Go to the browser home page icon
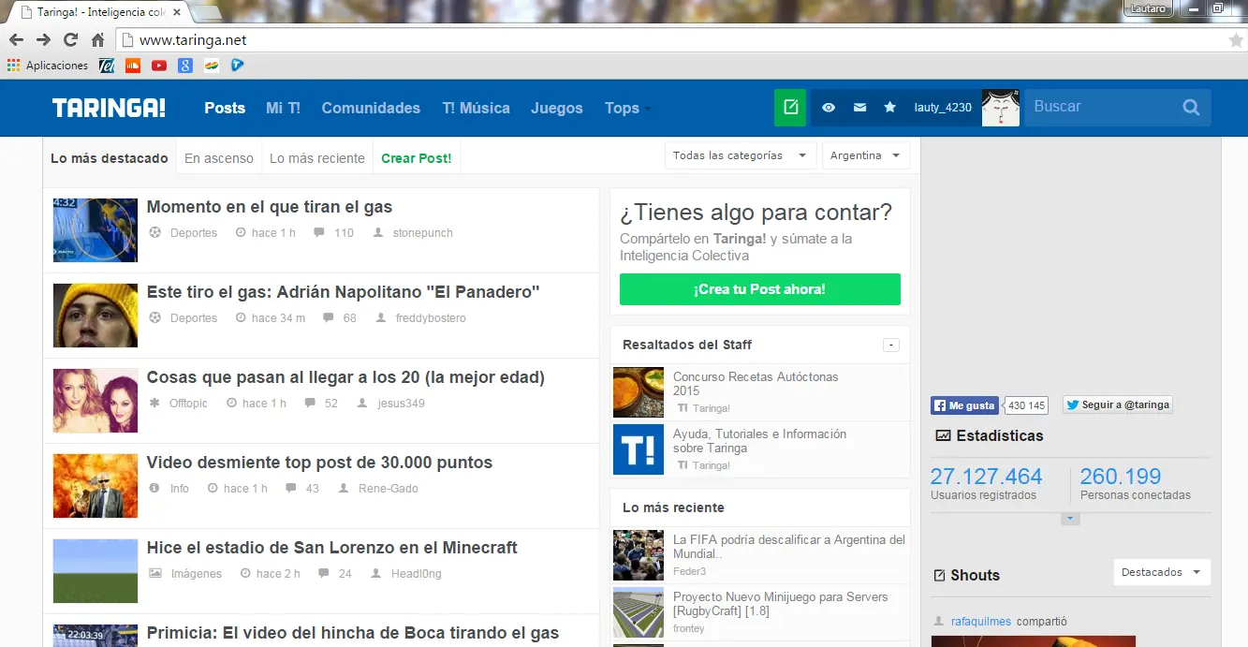This screenshot has height=647, width=1248. tap(97, 40)
